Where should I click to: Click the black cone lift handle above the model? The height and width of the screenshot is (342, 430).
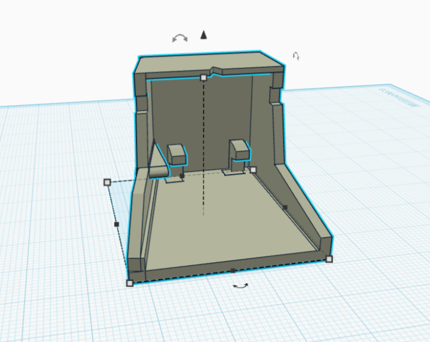tap(203, 35)
